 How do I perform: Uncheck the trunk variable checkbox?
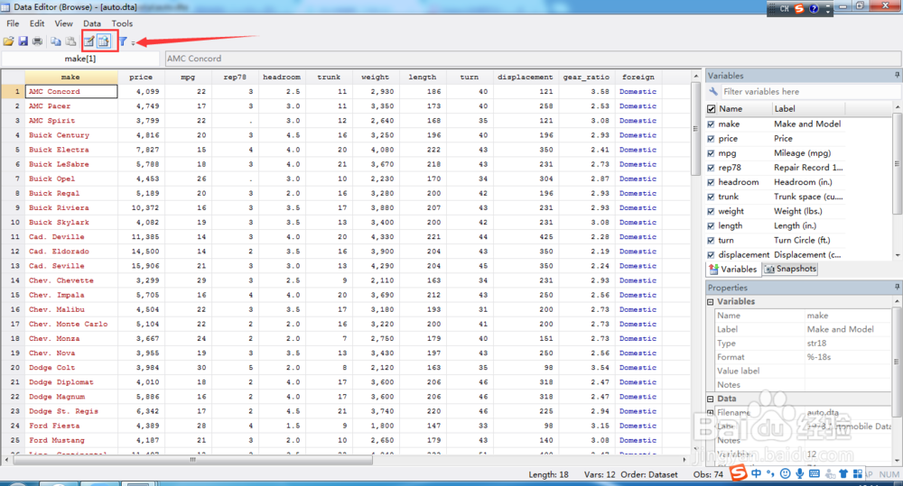[711, 197]
